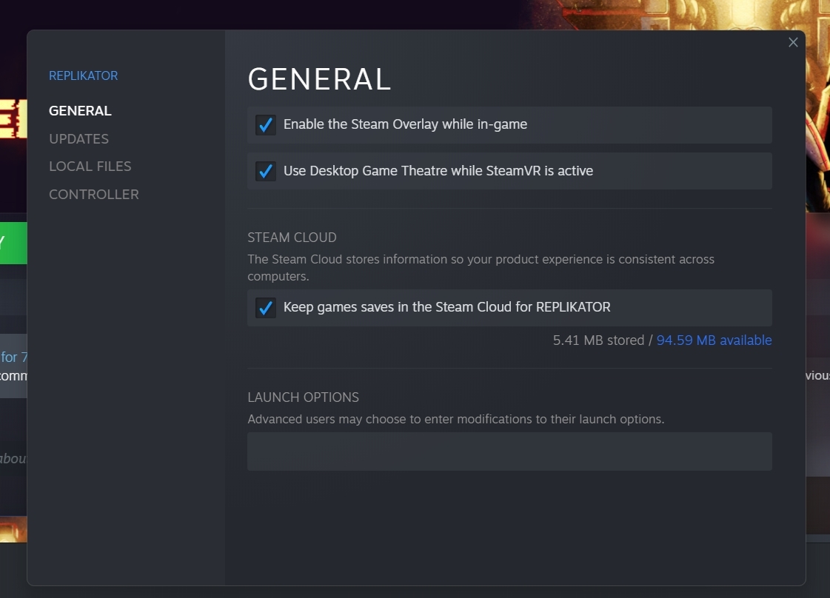Viewport: 830px width, 598px height.
Task: Click "Enable the Steam Overlay while in-game" label
Action: [405, 124]
